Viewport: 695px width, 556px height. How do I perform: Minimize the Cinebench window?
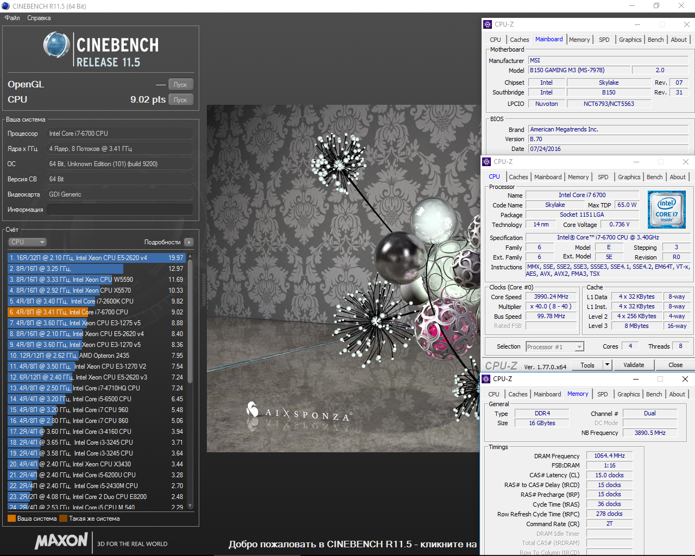tap(632, 6)
